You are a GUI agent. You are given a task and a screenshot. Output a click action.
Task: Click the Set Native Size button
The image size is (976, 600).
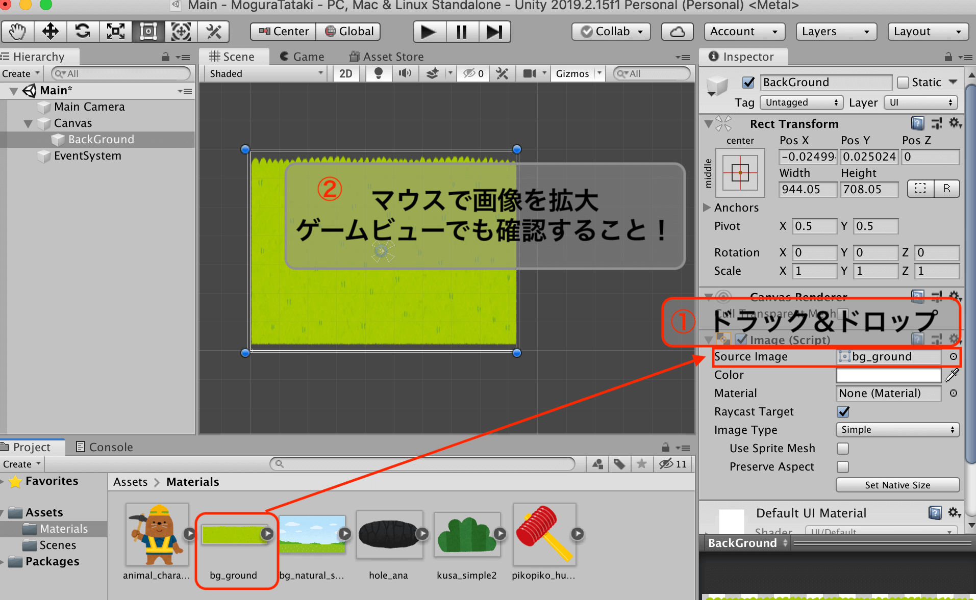[x=897, y=485]
